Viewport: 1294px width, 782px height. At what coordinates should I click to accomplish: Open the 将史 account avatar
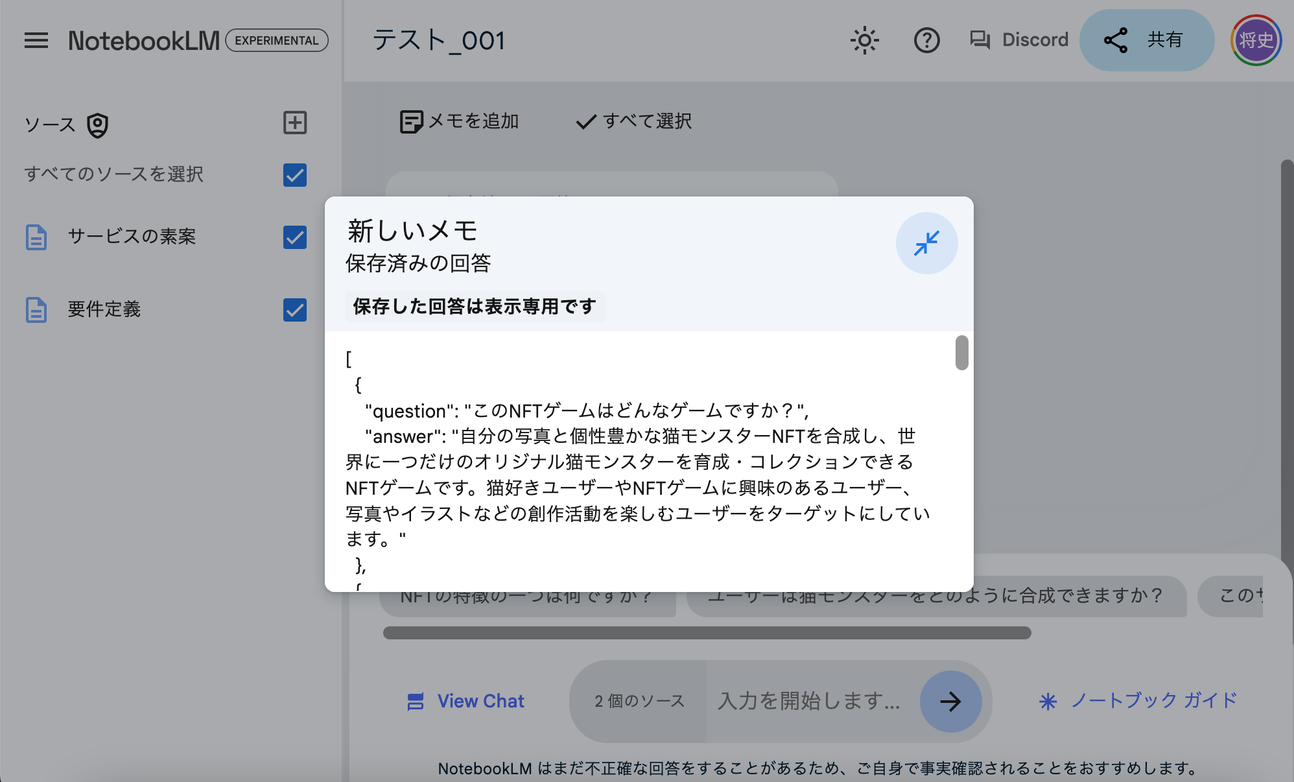(x=1256, y=40)
